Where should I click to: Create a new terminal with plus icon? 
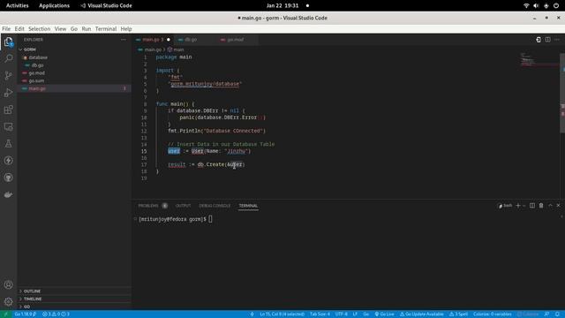[x=518, y=206]
